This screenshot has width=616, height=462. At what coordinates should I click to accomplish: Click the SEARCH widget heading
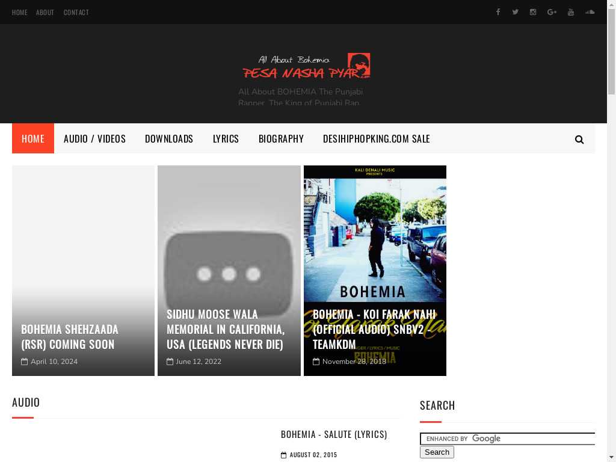coord(437,405)
